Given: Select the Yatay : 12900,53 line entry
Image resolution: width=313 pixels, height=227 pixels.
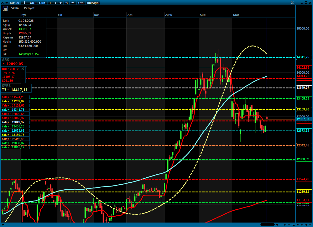Looking at the screenshot, I should click(x=15, y=114).
